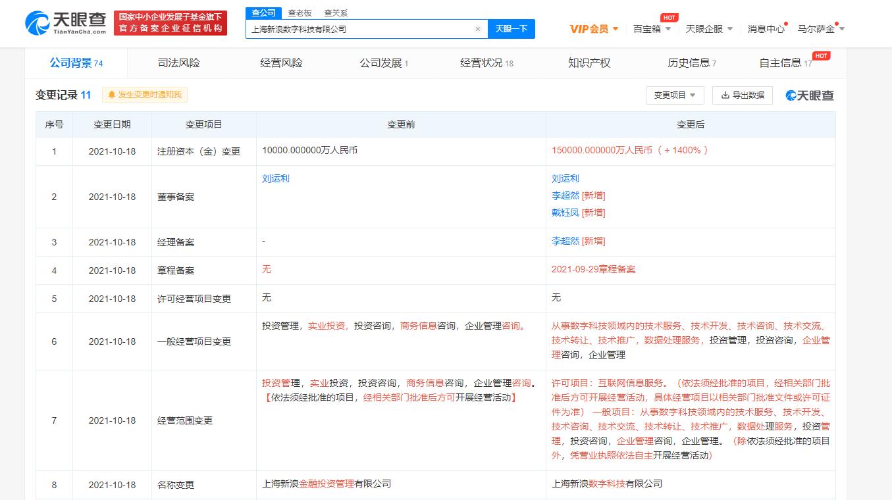Screen dimensions: 892x500
Task: Select the 查关系 search tab
Action: [336, 12]
